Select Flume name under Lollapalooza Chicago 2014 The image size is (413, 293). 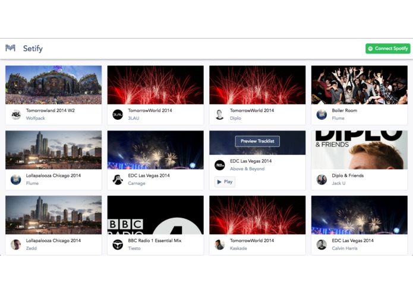[x=33, y=183]
